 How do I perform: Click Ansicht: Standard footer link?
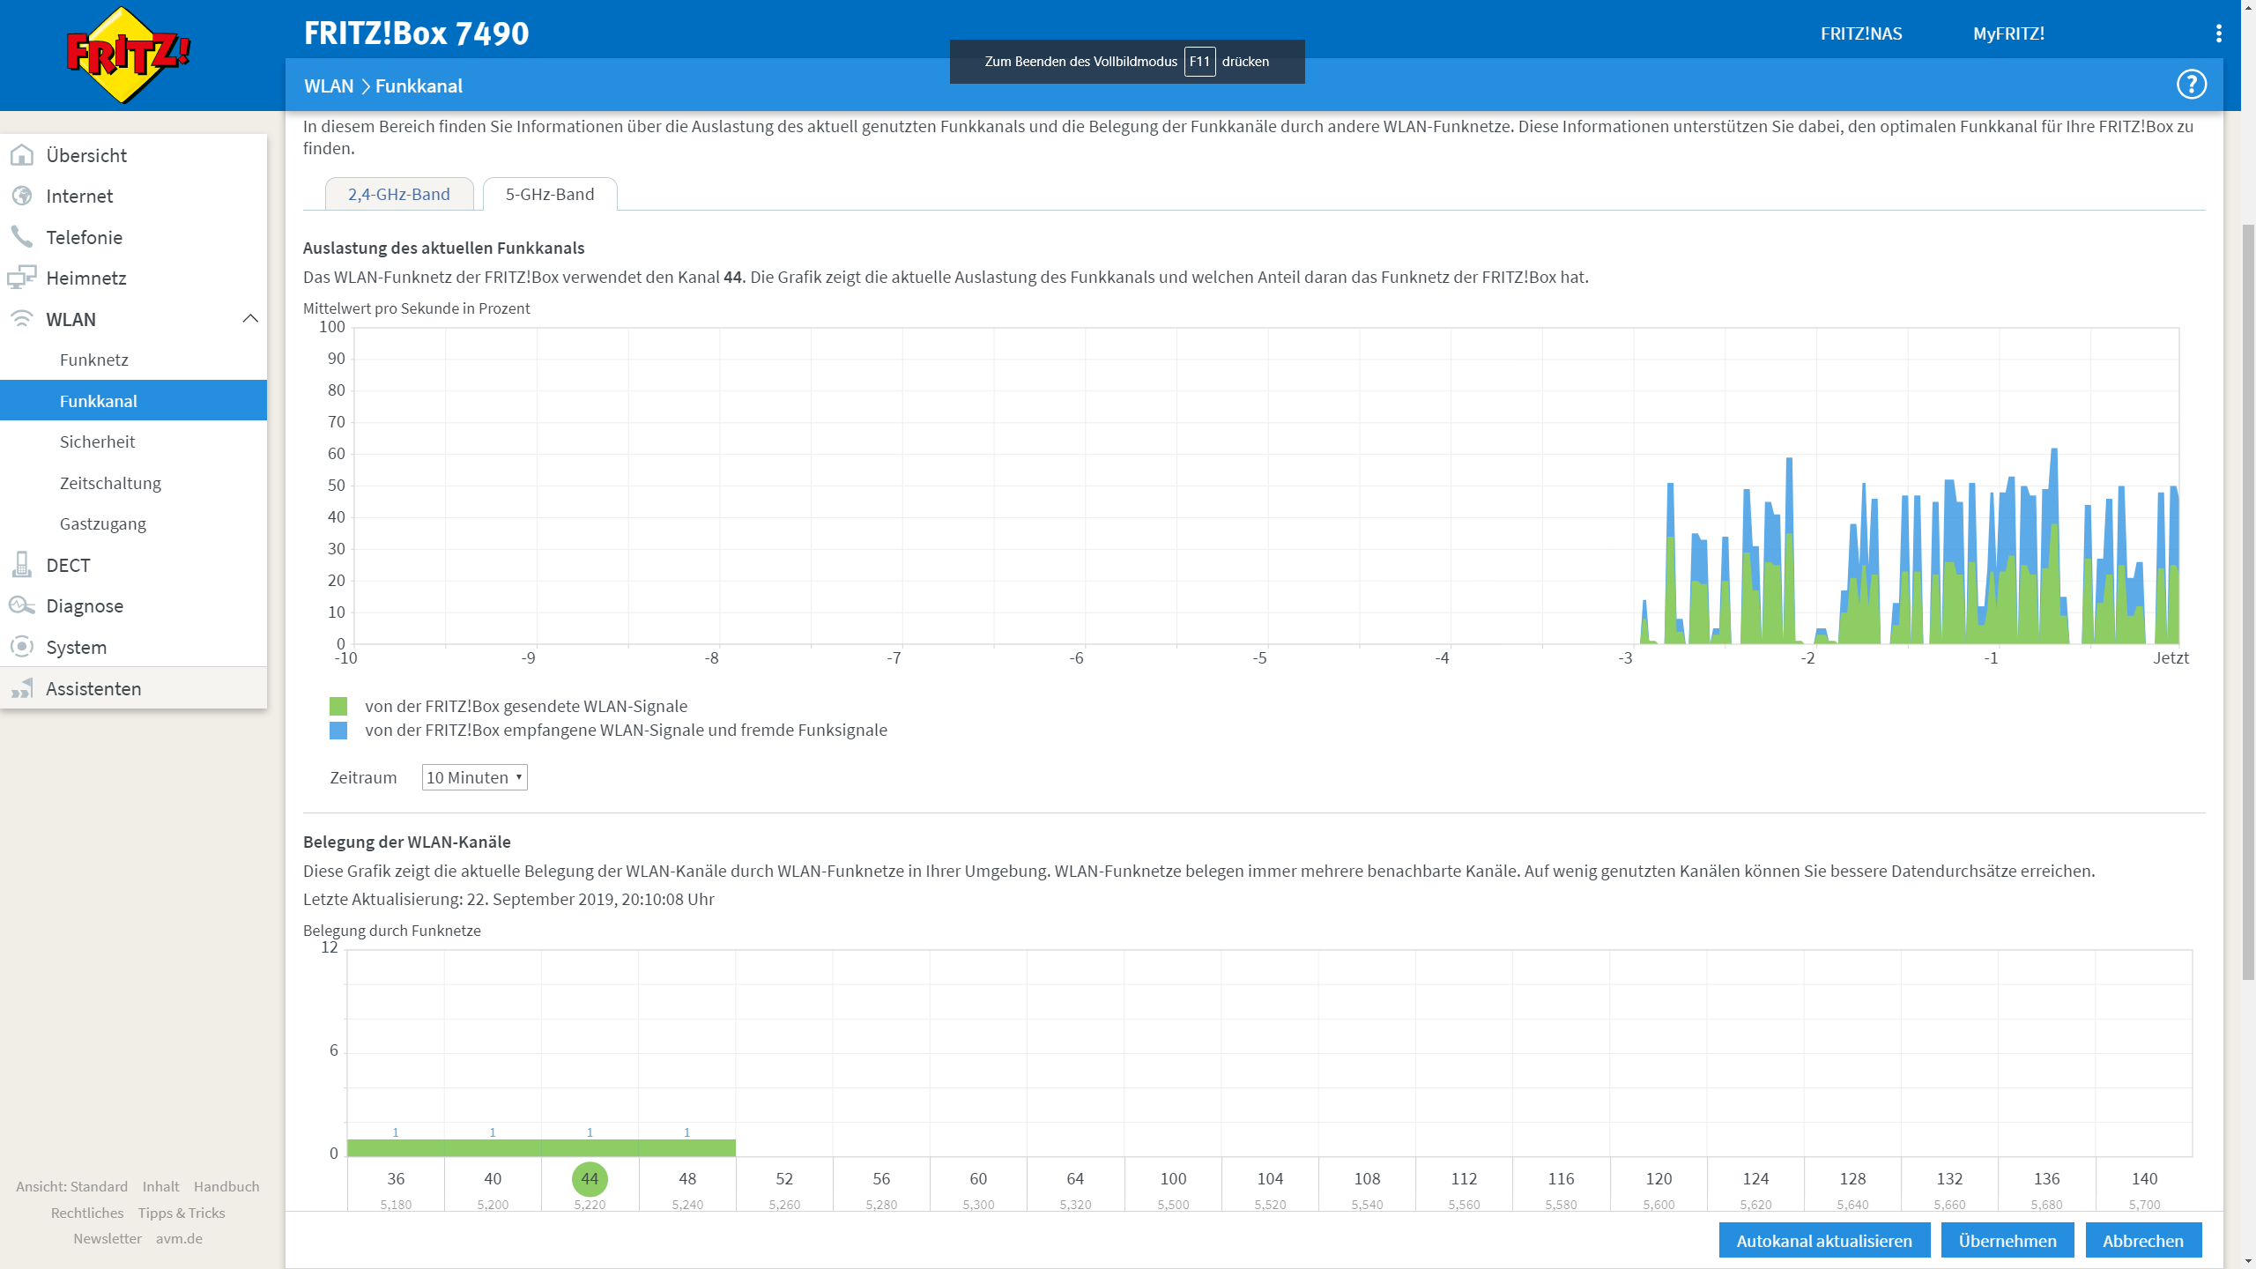pos(71,1186)
